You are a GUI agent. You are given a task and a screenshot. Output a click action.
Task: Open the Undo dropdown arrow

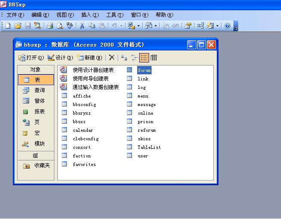(x=121, y=26)
